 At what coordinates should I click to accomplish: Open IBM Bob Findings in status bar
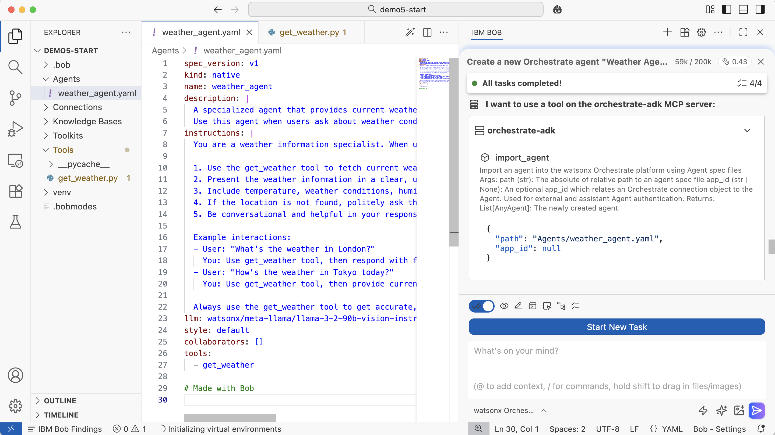pos(65,429)
